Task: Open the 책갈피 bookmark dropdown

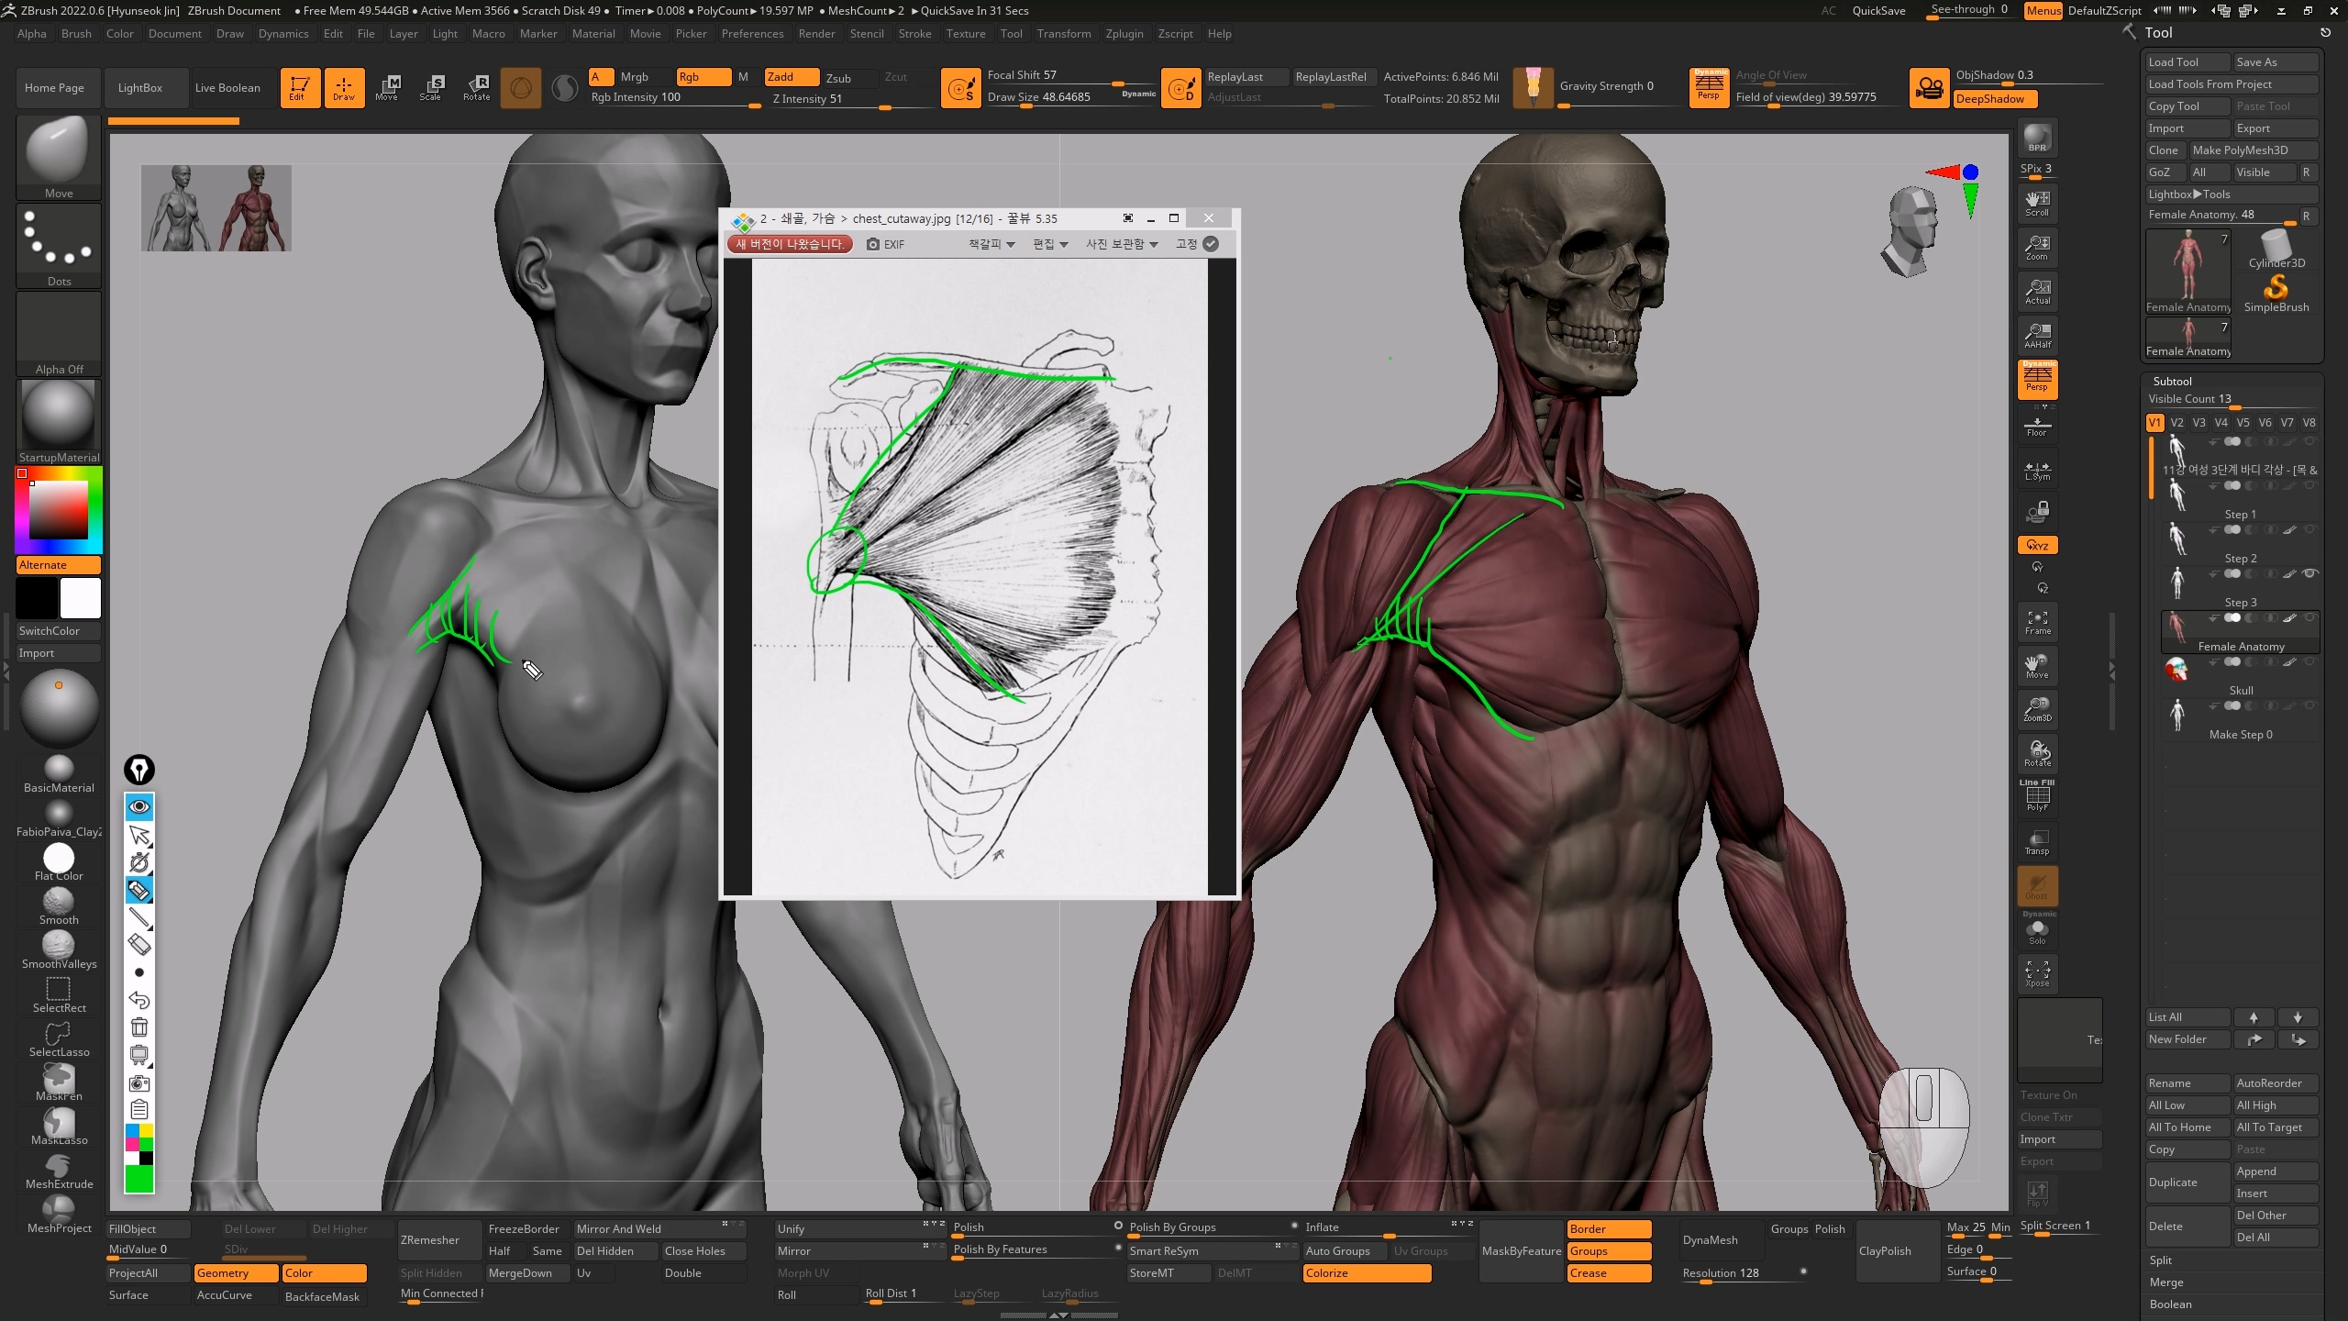Action: pyautogui.click(x=991, y=244)
